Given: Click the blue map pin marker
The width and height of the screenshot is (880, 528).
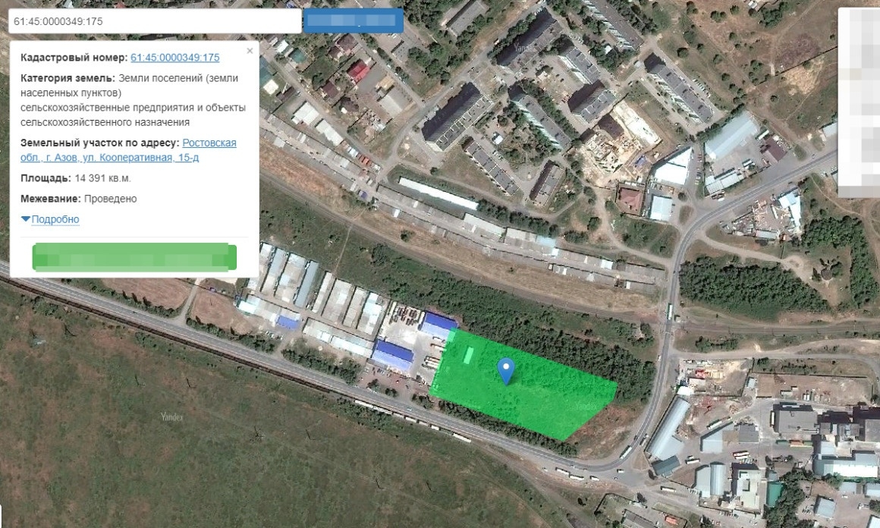Looking at the screenshot, I should click(506, 369).
